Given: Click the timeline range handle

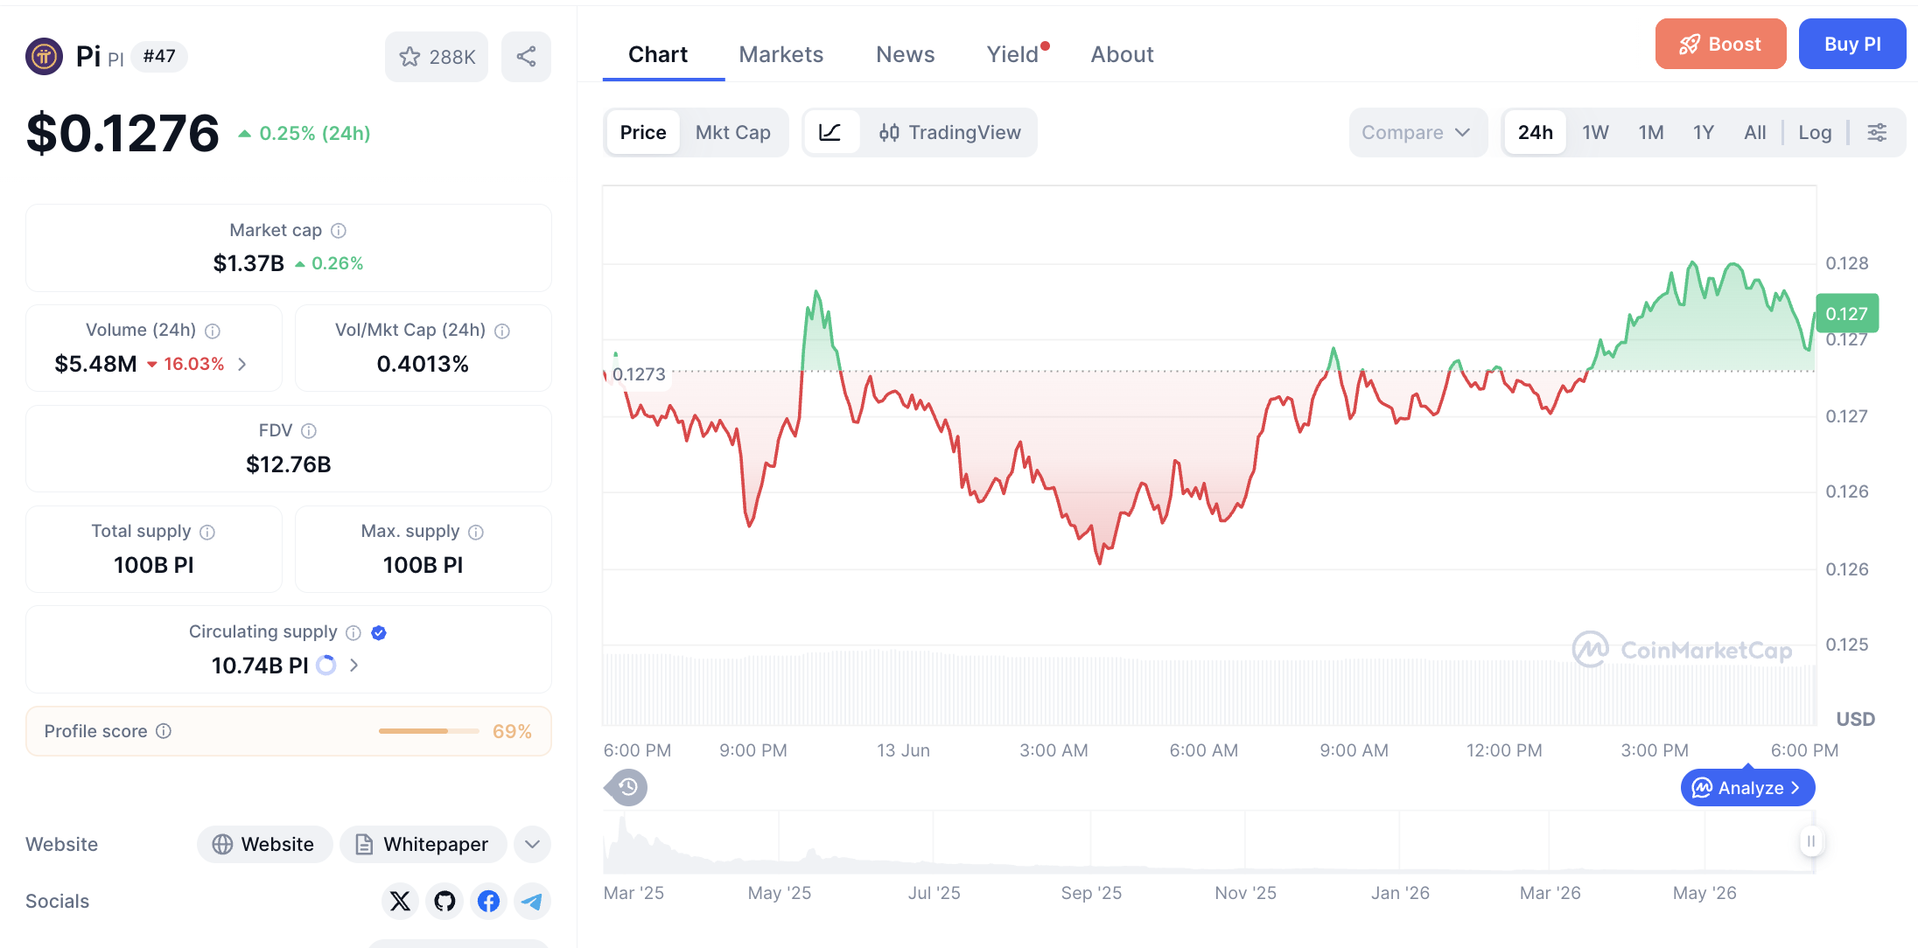Looking at the screenshot, I should coord(1811,841).
